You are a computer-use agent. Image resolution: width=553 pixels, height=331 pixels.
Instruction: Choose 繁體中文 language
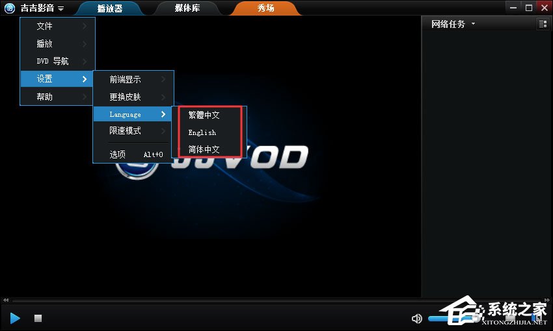coord(209,115)
